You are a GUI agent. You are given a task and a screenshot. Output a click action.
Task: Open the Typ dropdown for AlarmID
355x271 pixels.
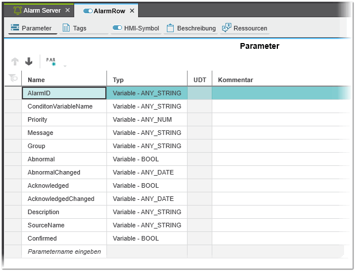147,93
